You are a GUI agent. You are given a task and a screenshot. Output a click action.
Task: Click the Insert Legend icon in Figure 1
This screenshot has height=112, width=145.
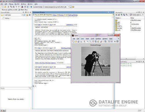(112, 42)
